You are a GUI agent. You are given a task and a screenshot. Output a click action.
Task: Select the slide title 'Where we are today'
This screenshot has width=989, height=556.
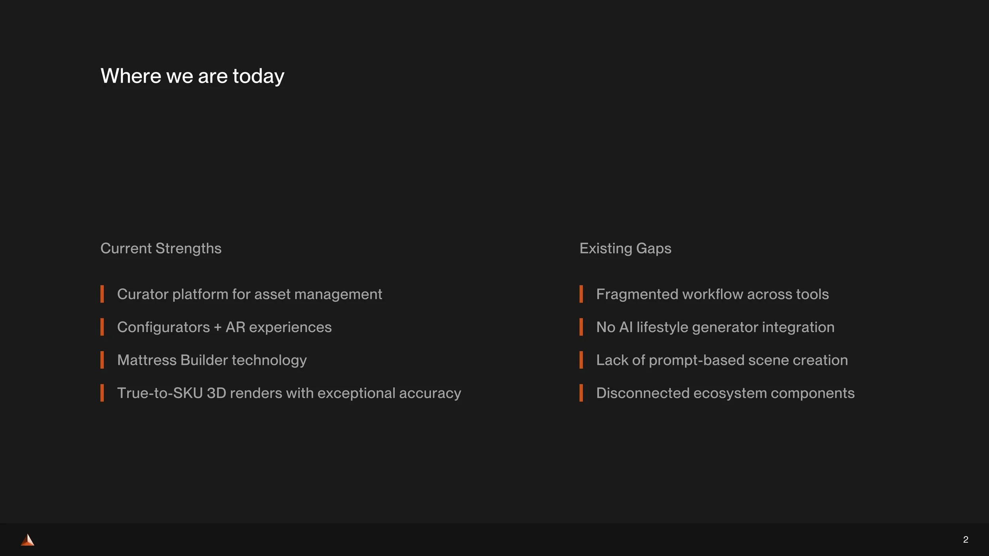pos(193,76)
